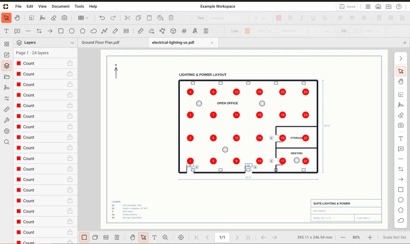The height and width of the screenshot is (244, 410).
Task: Click the trash delete icon
Action: [x=171, y=18]
